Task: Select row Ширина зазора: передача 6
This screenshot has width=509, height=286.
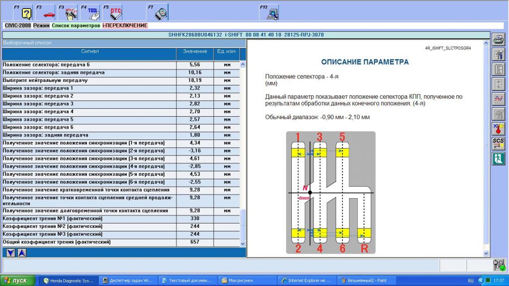Action: pos(121,127)
